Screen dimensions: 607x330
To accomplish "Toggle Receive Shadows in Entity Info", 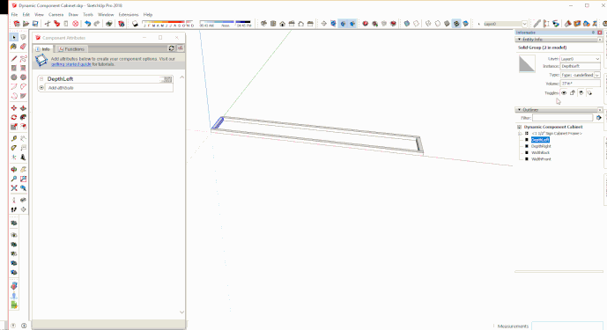I will [x=589, y=93].
